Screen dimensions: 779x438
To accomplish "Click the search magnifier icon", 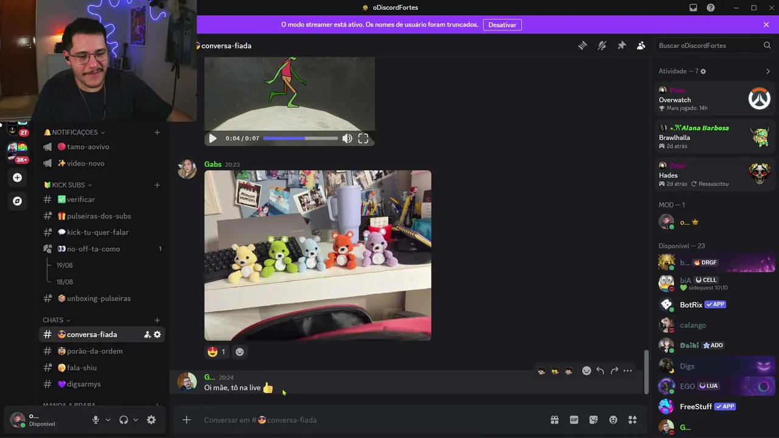I will [767, 46].
